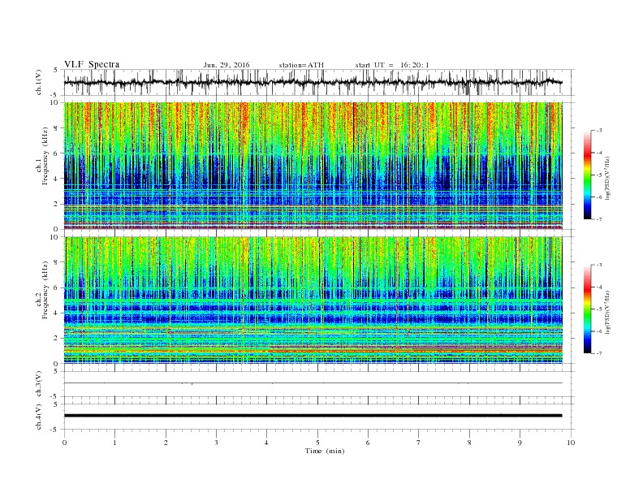Click the 8 kHz tick of ch.1 spectrogram
This screenshot has height=497, width=643.
tap(57, 128)
